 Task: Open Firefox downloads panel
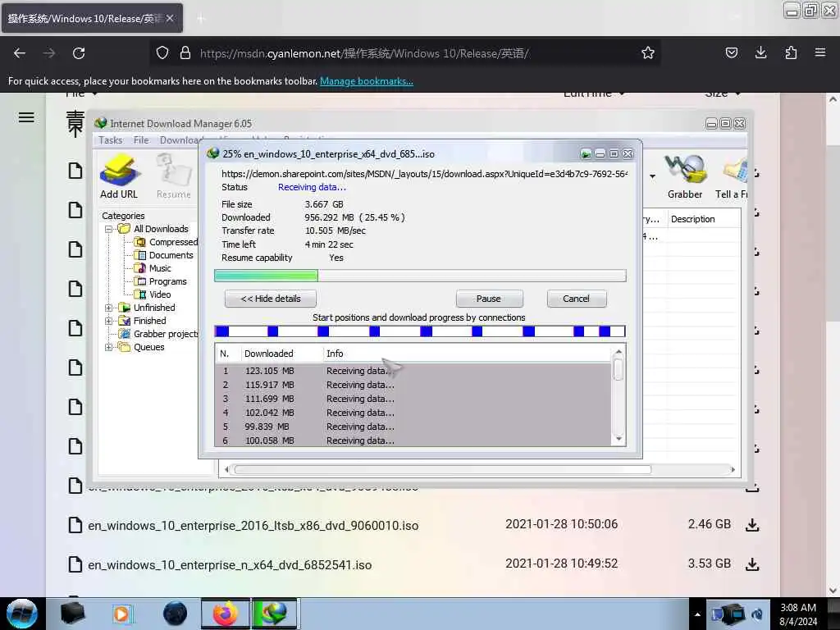(760, 52)
